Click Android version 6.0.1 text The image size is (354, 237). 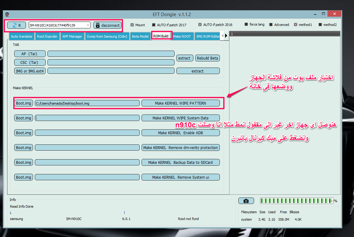coord(126,219)
